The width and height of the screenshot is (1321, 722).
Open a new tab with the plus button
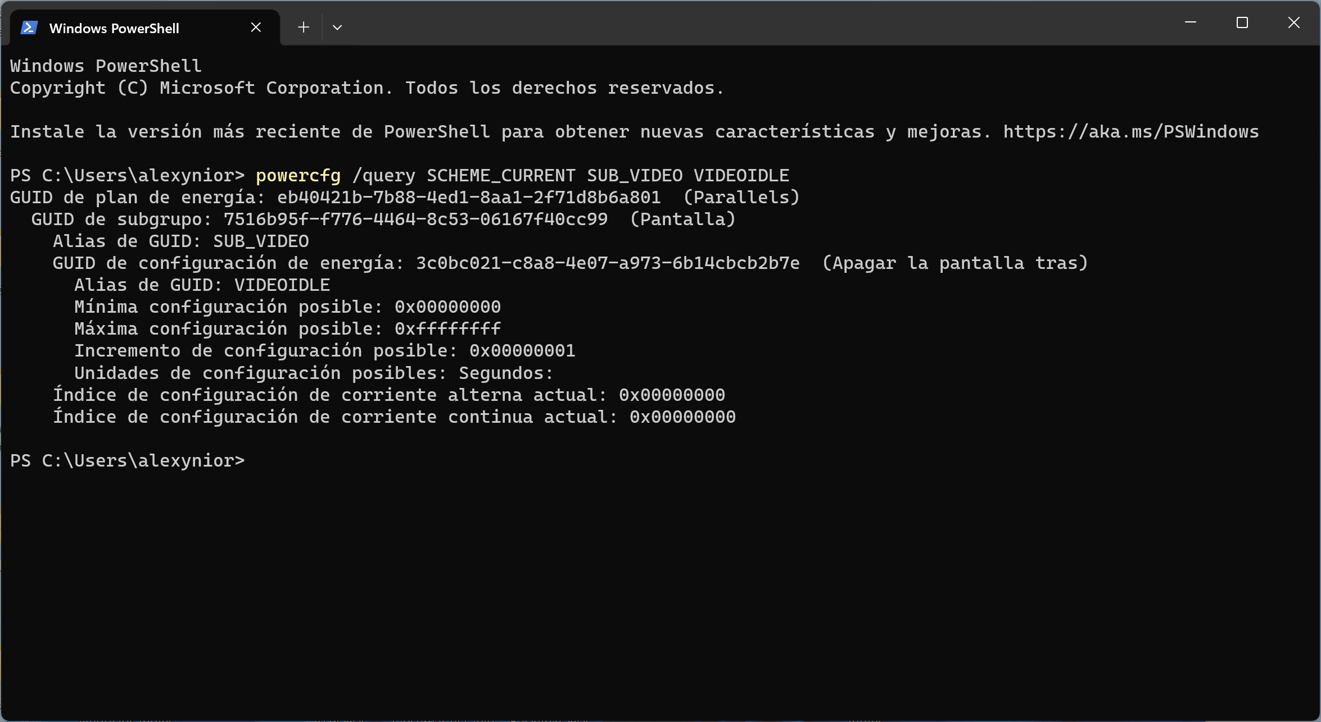(x=304, y=28)
